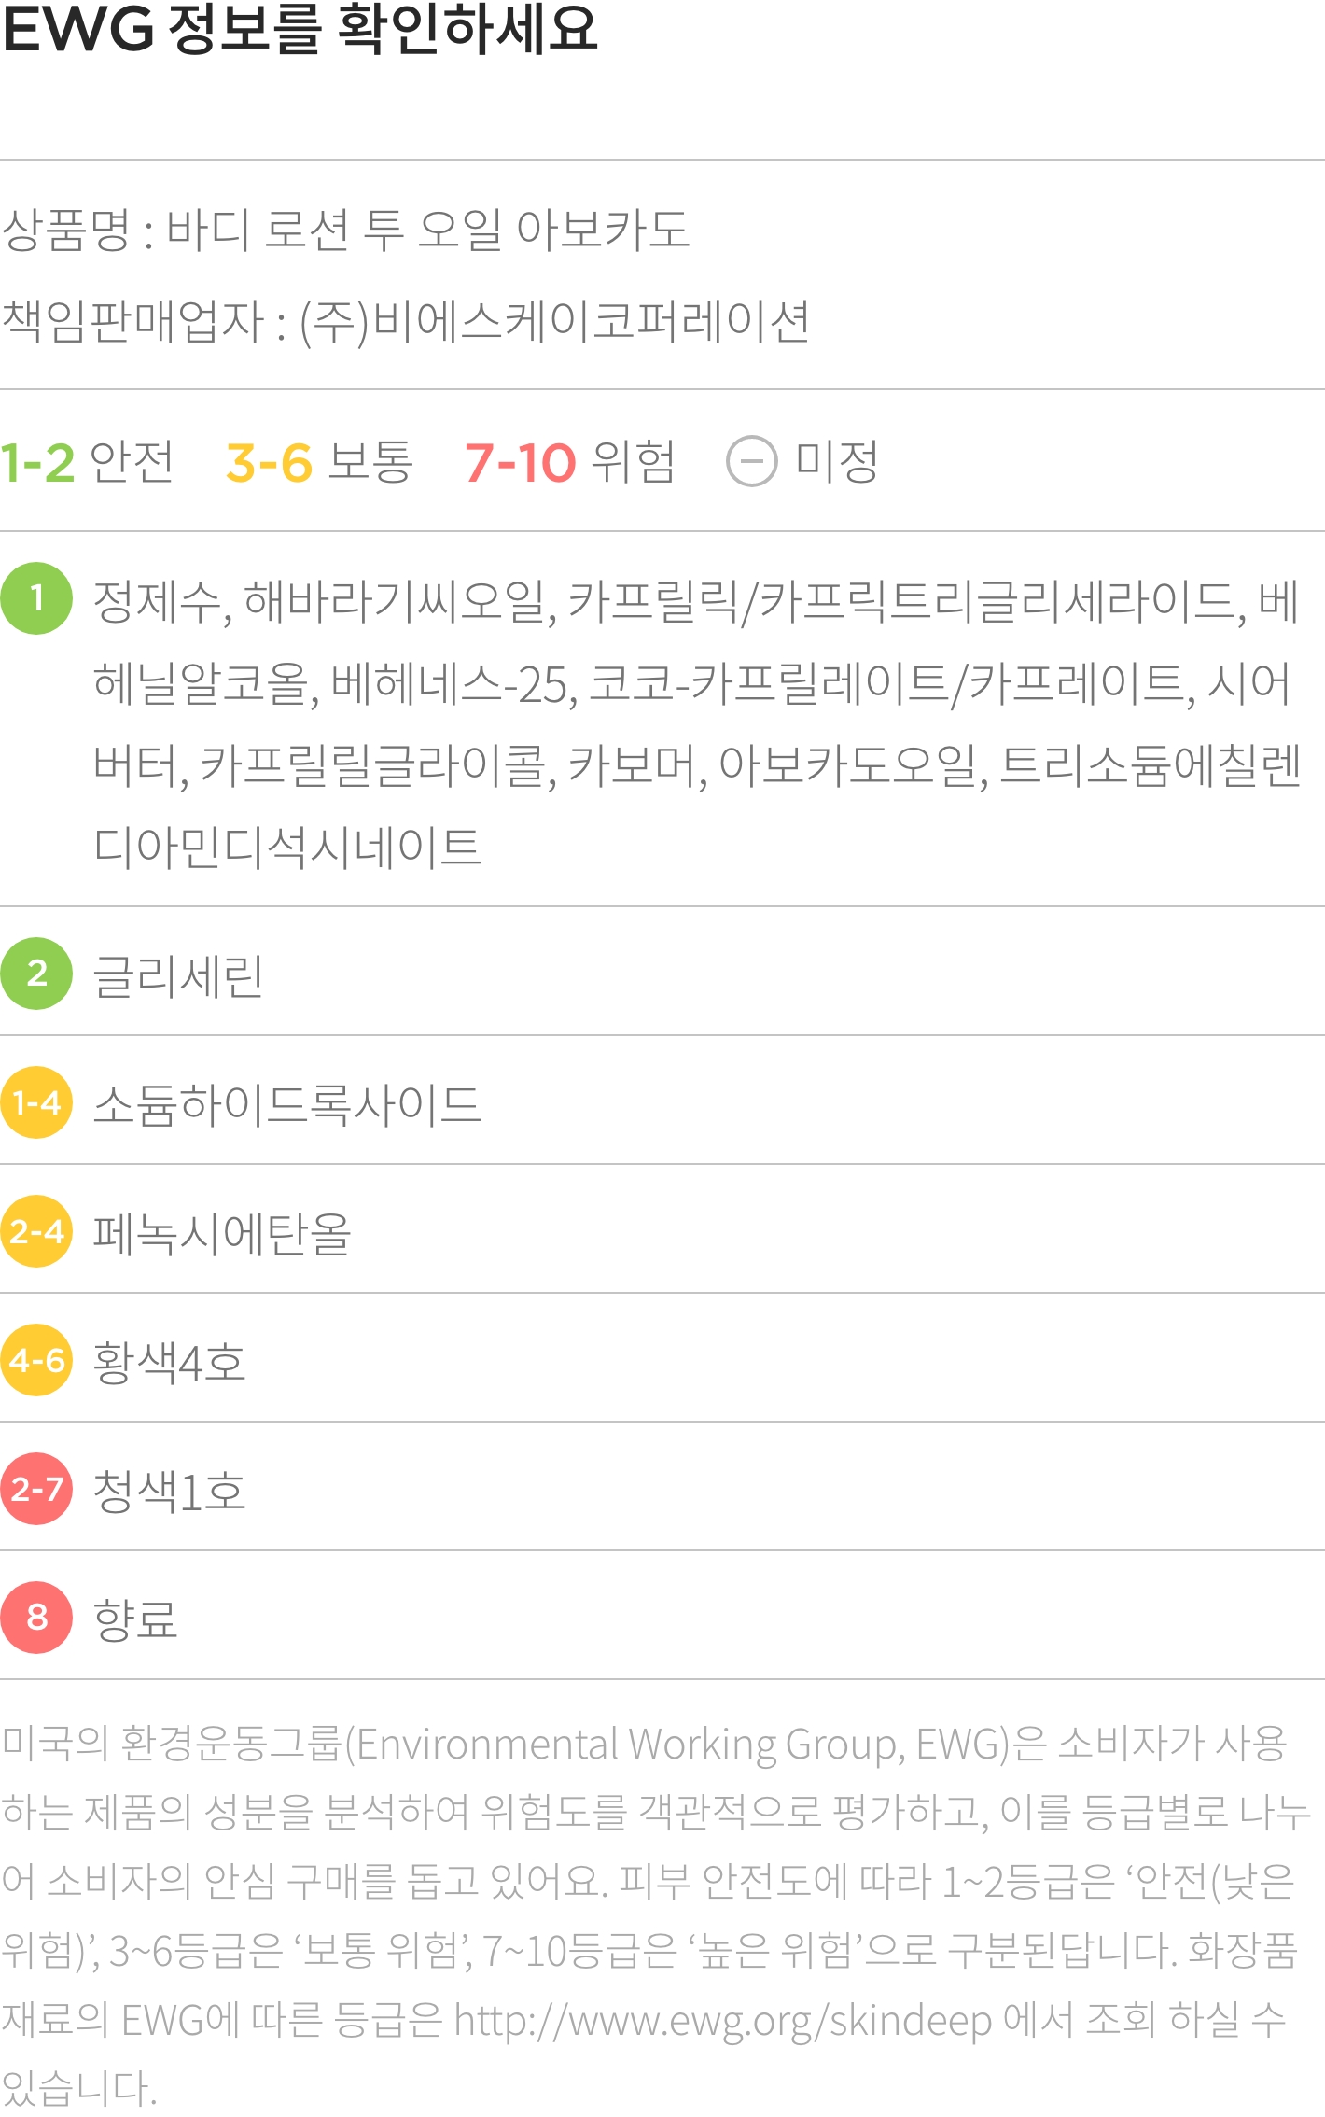Click the 글리세린 ingredient name
This screenshot has height=2117, width=1325.
[x=178, y=976]
